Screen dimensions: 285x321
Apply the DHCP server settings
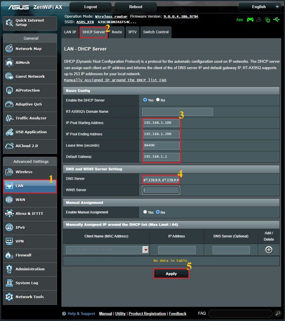[x=171, y=273]
